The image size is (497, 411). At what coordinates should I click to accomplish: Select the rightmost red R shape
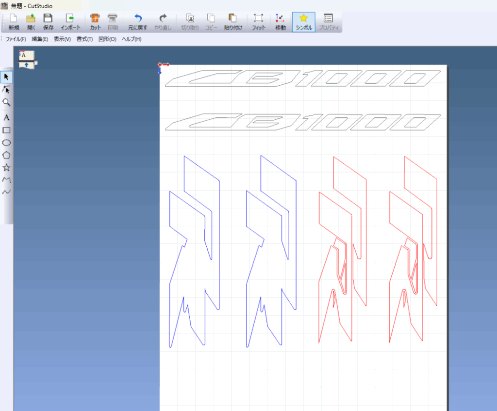pyautogui.click(x=414, y=250)
